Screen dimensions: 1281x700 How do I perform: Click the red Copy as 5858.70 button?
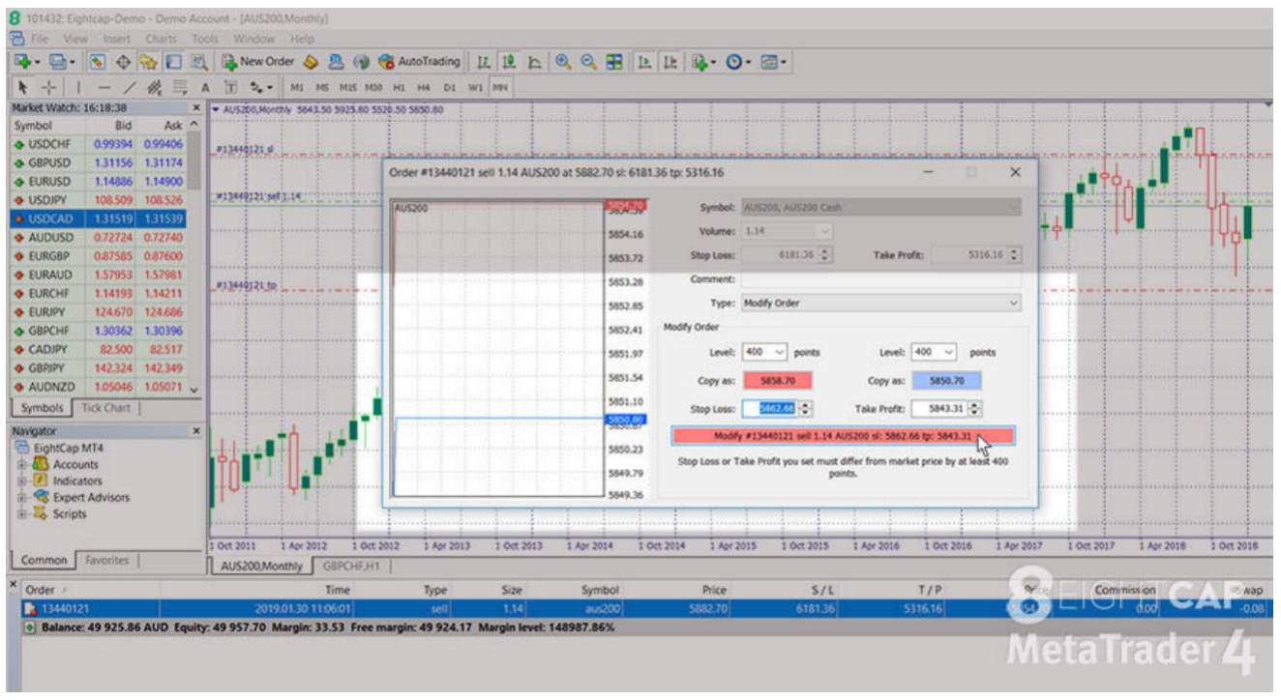click(777, 381)
